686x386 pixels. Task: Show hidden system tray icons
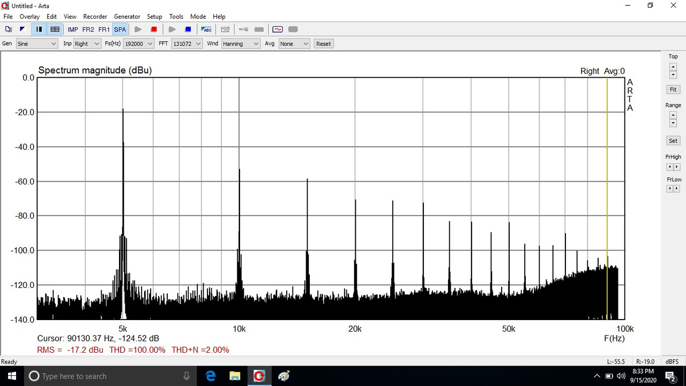pyautogui.click(x=597, y=376)
